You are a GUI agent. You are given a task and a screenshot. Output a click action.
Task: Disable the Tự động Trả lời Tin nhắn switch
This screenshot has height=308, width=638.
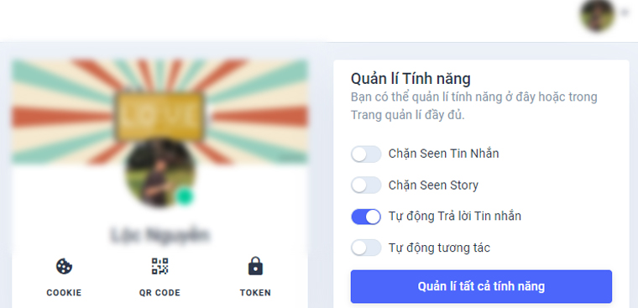[366, 217]
